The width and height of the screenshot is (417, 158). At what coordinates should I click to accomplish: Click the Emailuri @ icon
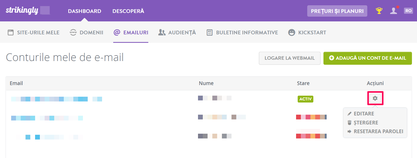point(117,32)
